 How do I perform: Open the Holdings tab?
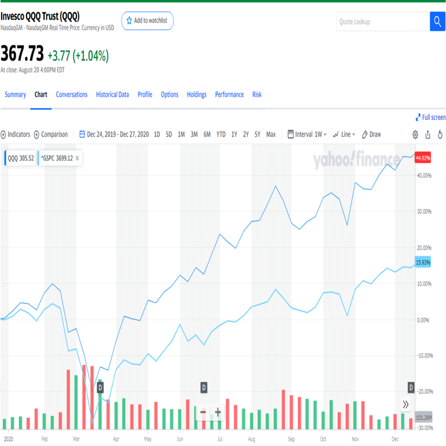(x=197, y=95)
